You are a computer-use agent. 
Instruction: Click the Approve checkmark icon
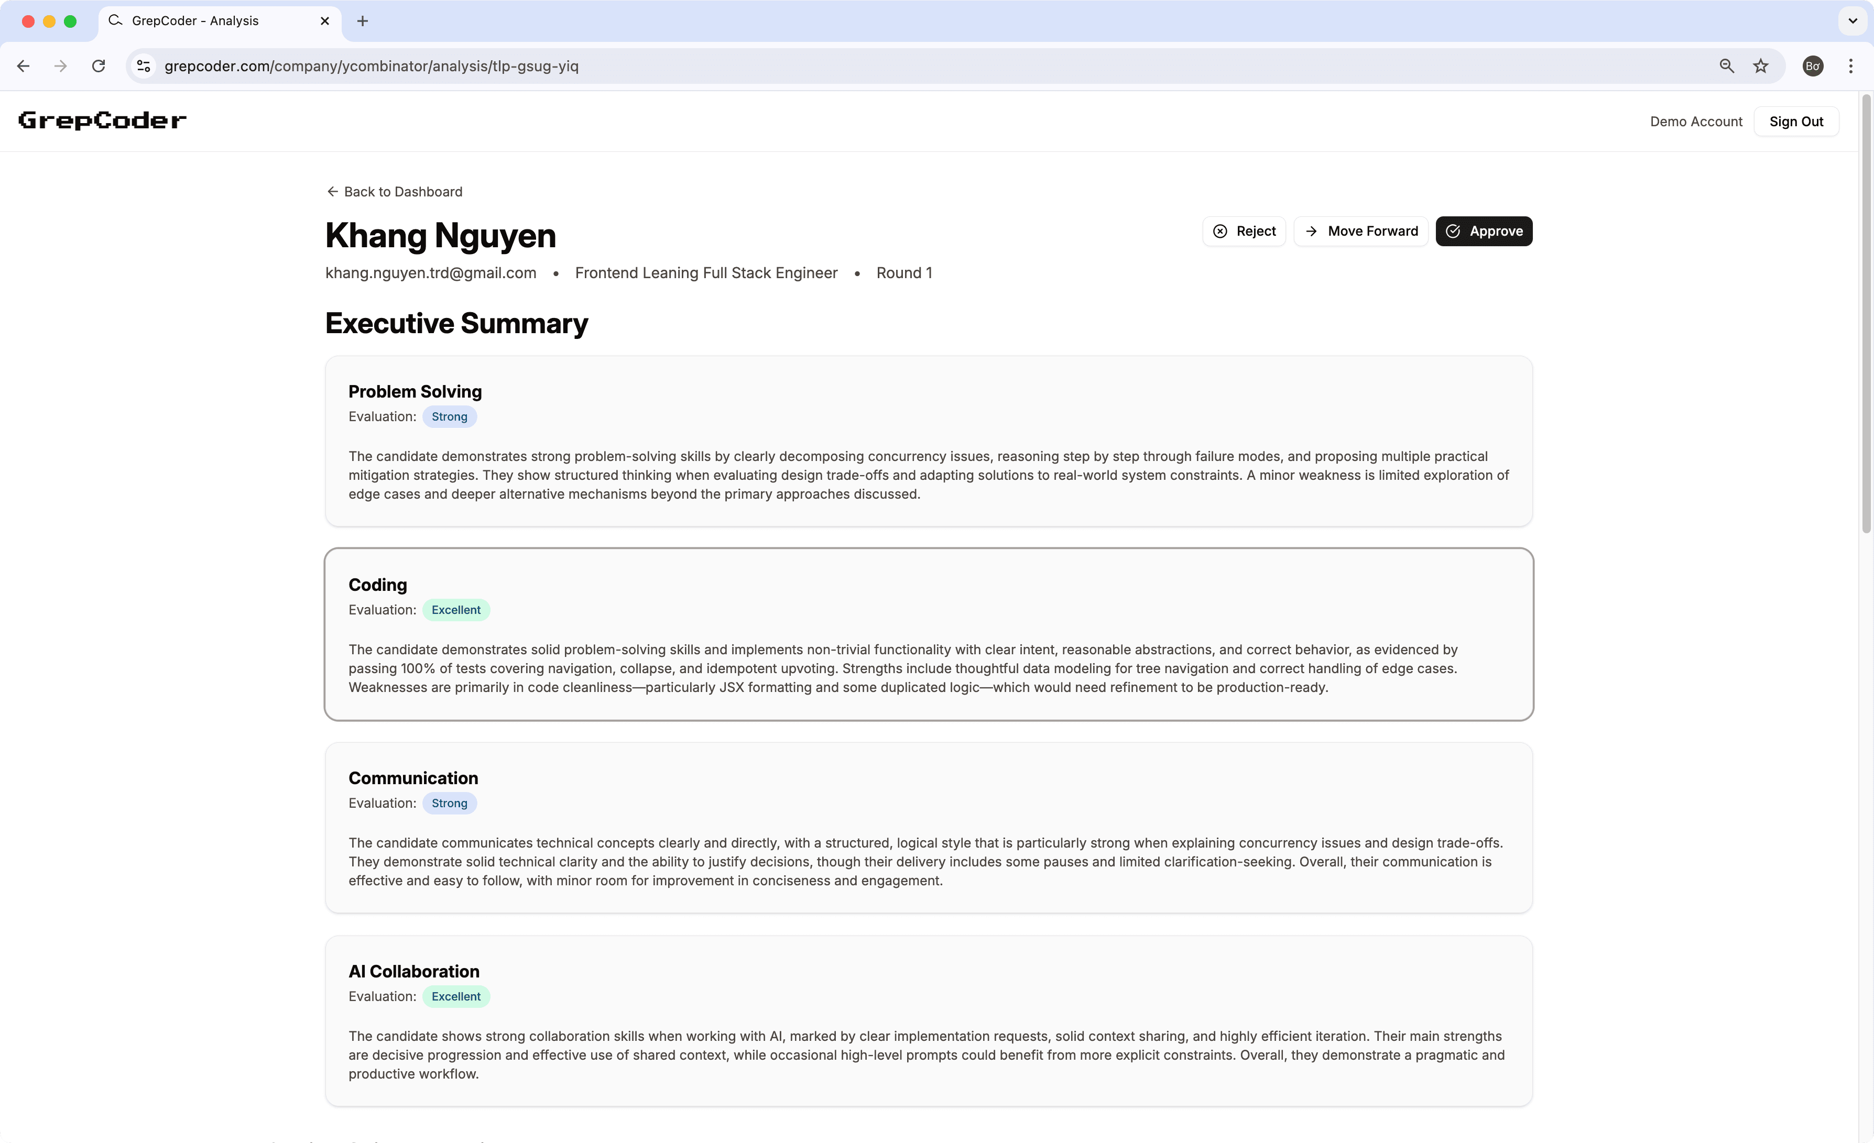tap(1453, 231)
